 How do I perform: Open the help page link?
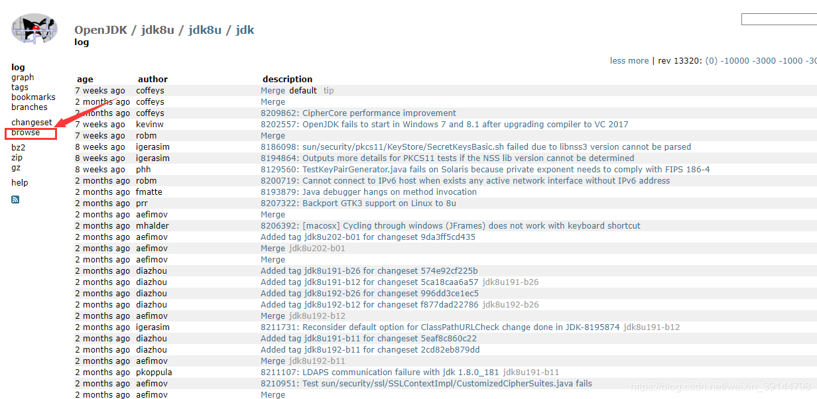click(x=20, y=183)
